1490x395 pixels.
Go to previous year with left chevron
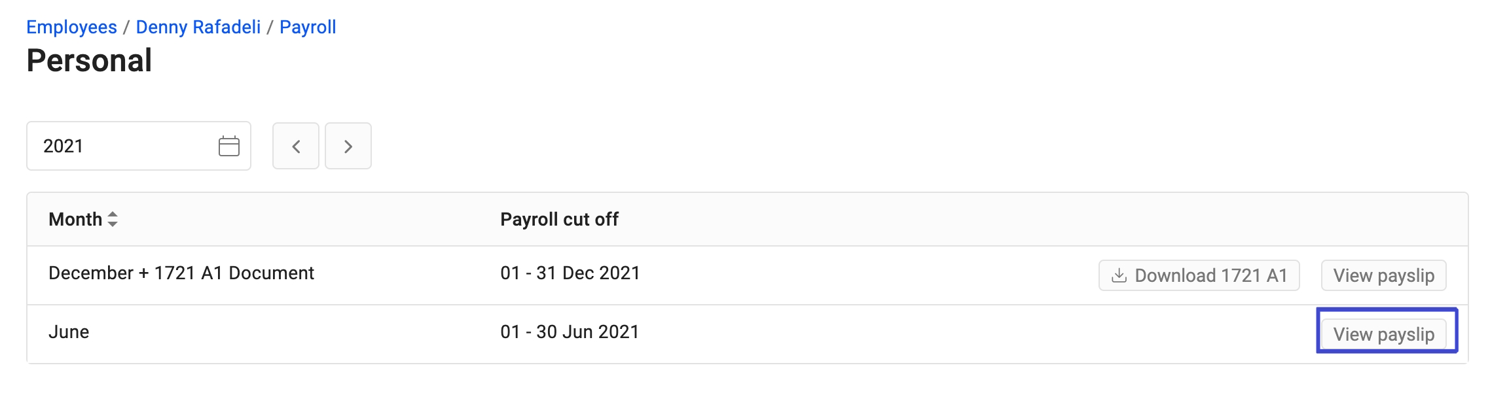coord(296,146)
